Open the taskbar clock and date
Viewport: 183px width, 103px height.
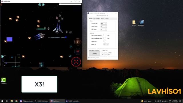[175, 101]
